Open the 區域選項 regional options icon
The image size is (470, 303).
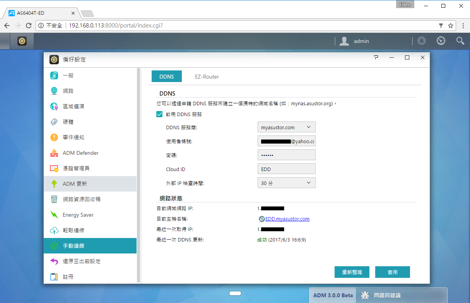[x=54, y=106]
